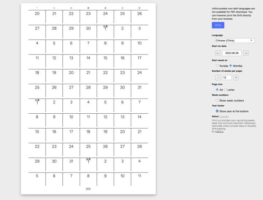Uncheck Show year at the bottom
The width and height of the screenshot is (263, 200).
217,111
